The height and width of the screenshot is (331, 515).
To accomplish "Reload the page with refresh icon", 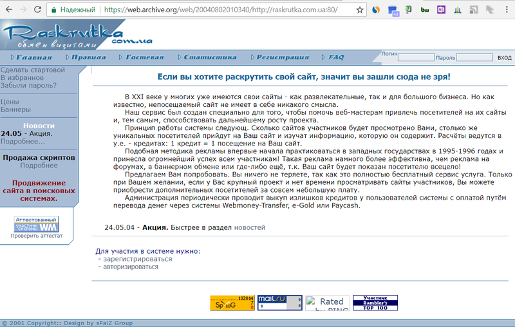I will tap(38, 10).
